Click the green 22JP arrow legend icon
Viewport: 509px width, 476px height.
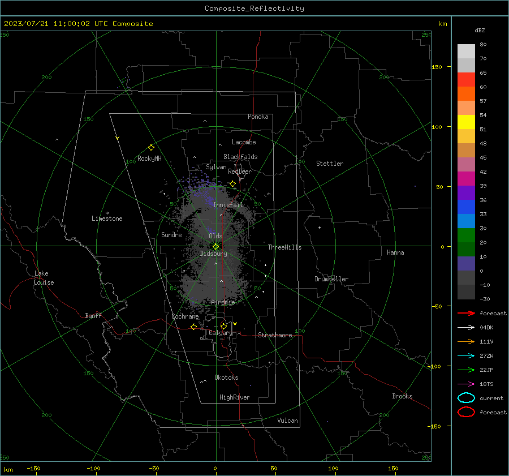point(466,370)
